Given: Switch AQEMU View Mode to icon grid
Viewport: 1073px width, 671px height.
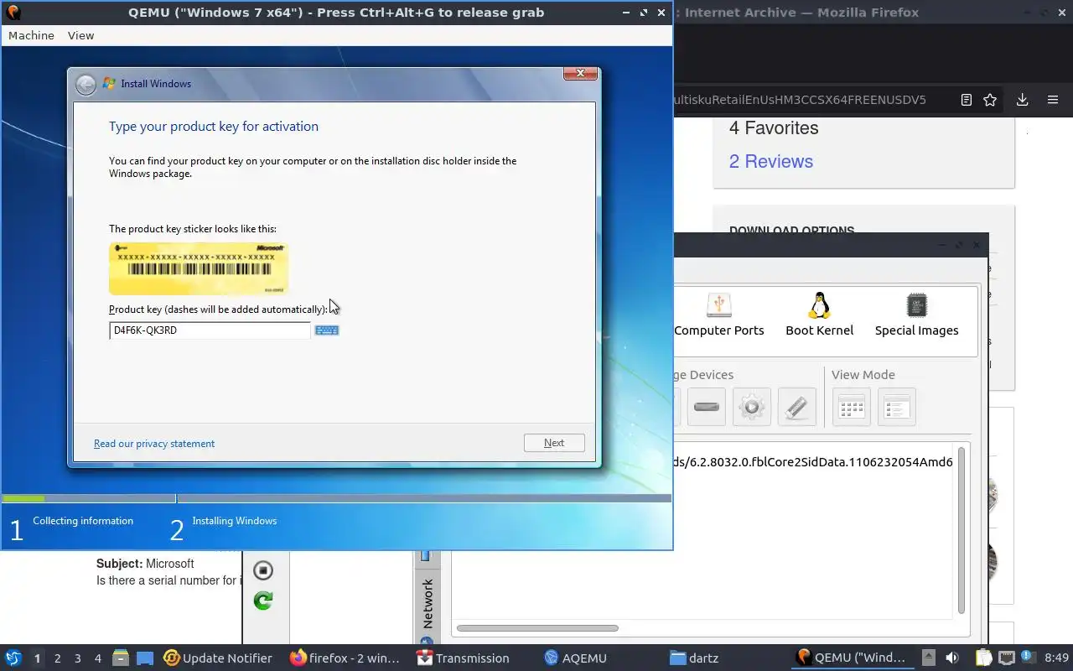Looking at the screenshot, I should click(852, 408).
